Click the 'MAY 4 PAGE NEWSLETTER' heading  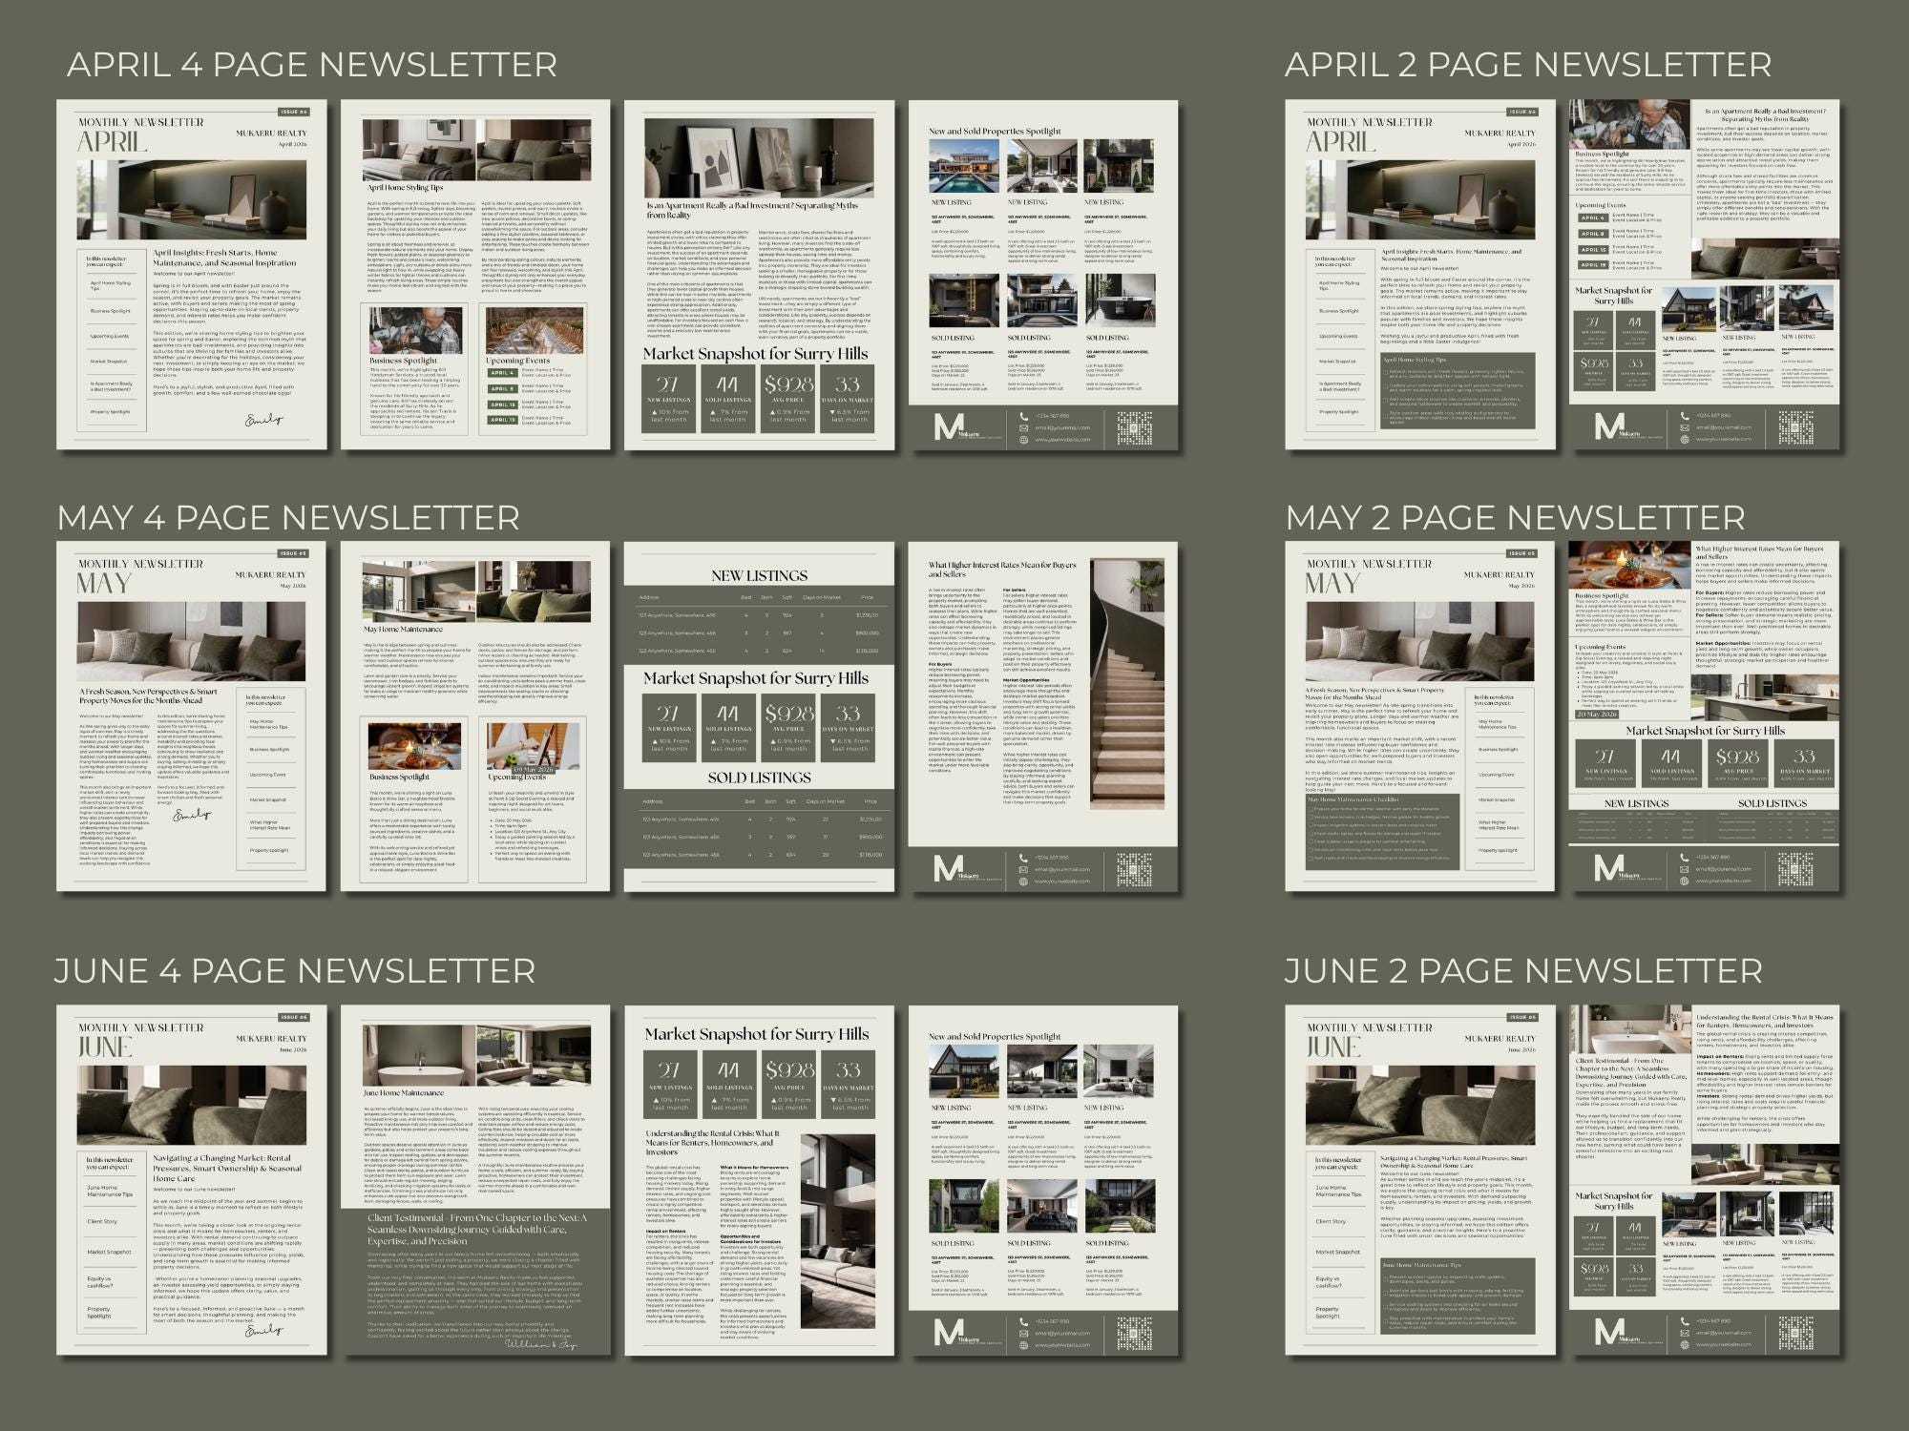tap(288, 518)
